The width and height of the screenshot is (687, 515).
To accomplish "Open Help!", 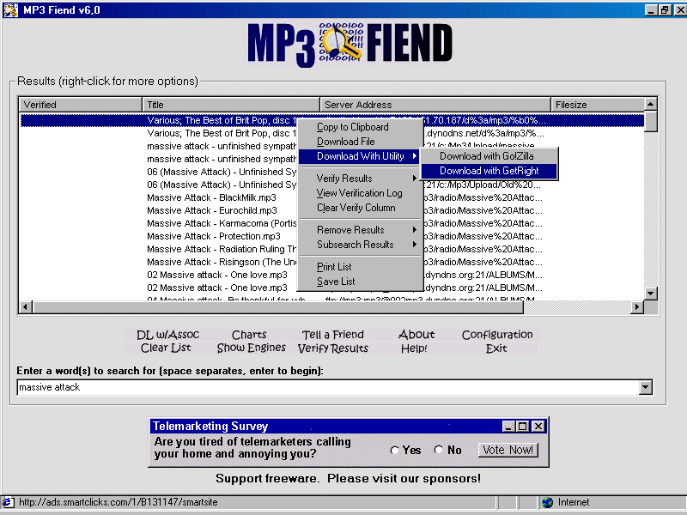I will [x=414, y=348].
